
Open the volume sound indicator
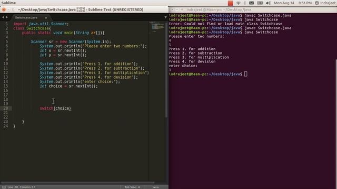[x=268, y=3]
